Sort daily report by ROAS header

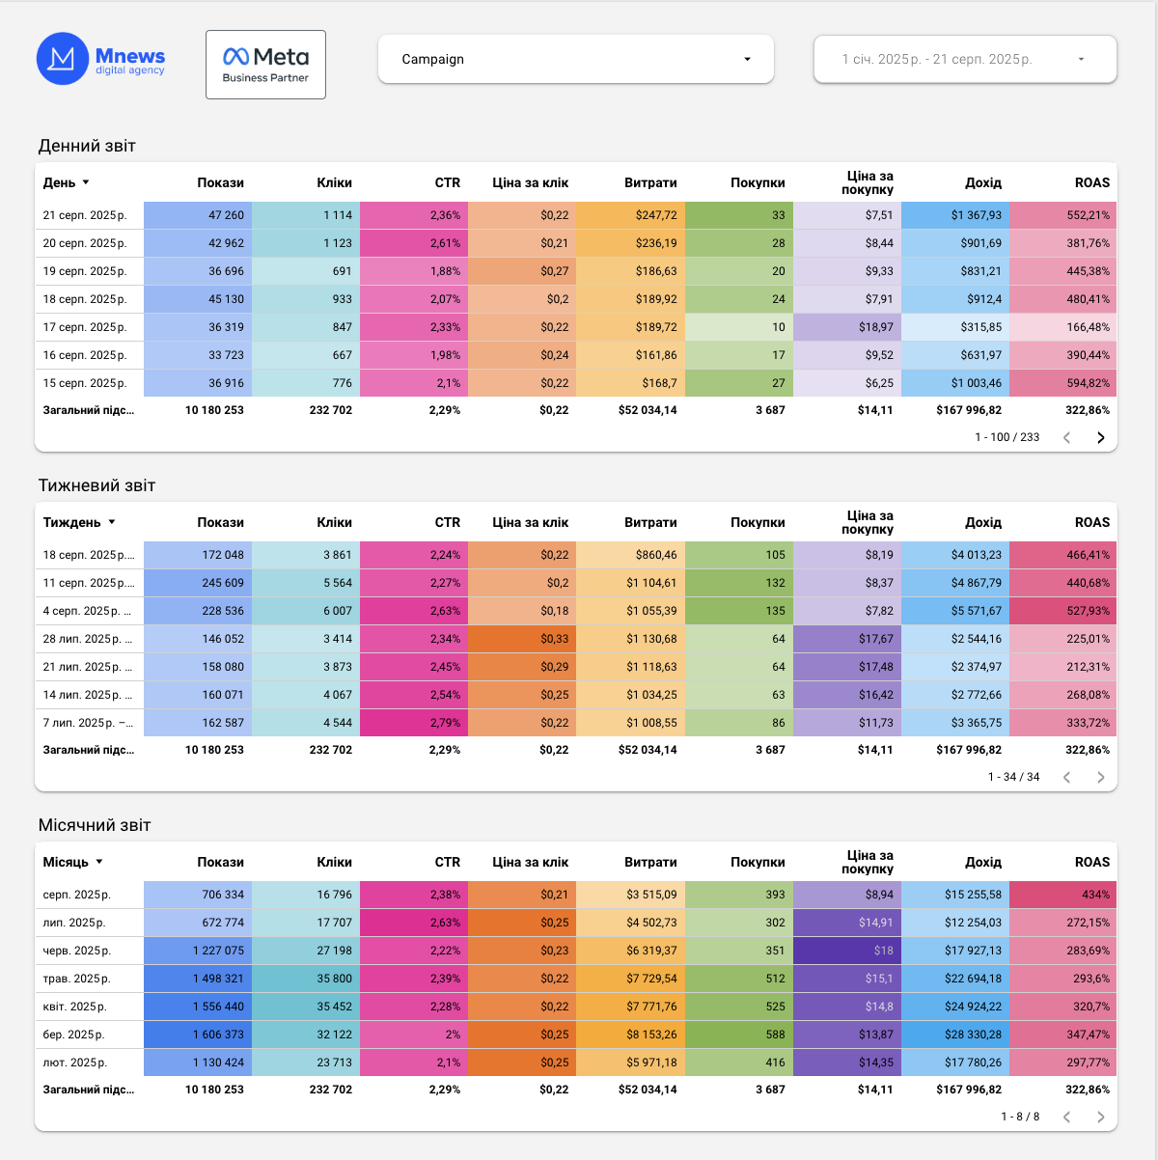(x=1092, y=182)
